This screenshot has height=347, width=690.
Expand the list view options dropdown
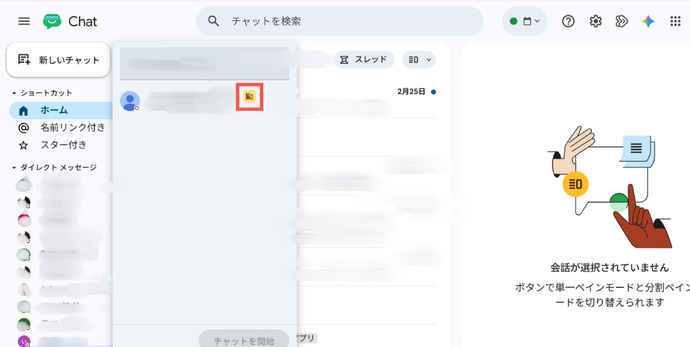[419, 60]
